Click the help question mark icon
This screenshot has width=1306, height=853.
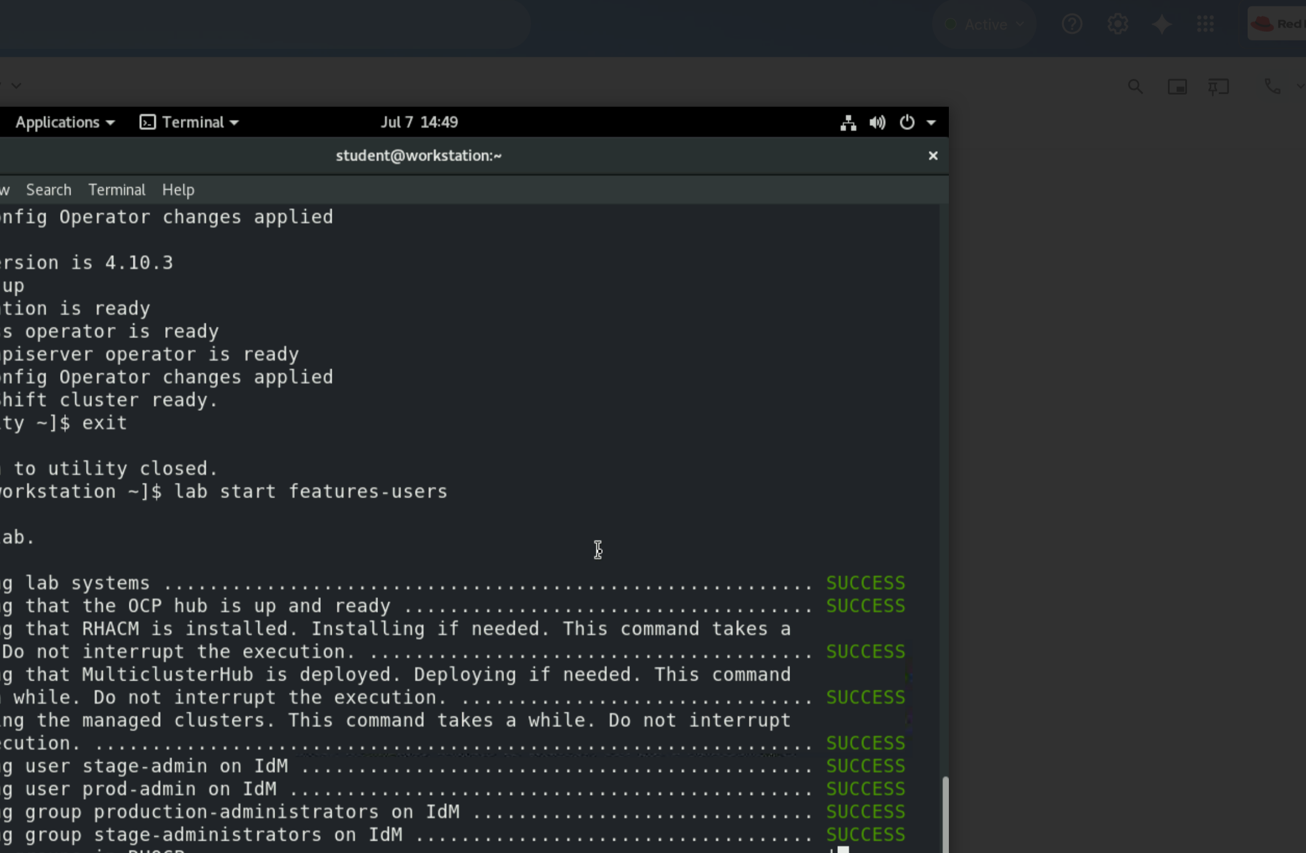(1072, 24)
